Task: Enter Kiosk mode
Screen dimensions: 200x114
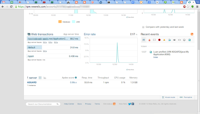Action: pos(168,97)
